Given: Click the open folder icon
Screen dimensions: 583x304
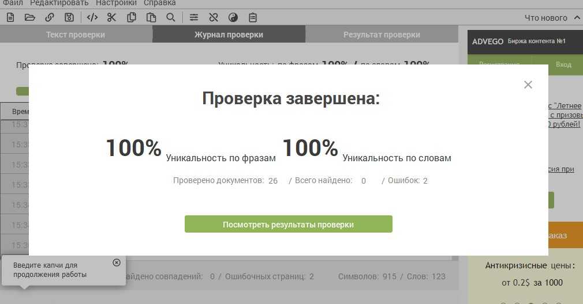Looking at the screenshot, I should point(30,17).
